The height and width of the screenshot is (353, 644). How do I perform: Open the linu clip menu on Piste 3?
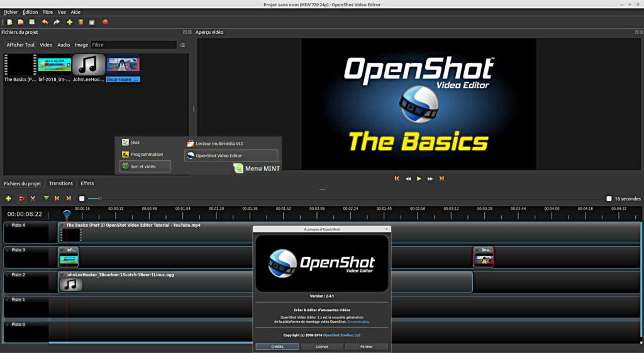click(478, 250)
